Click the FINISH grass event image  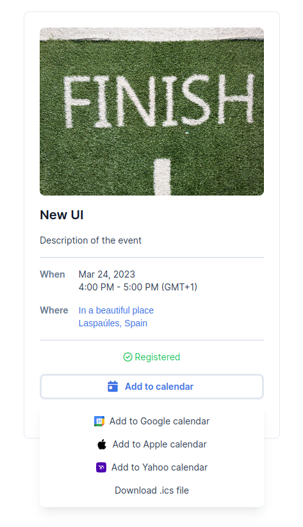coord(152,112)
